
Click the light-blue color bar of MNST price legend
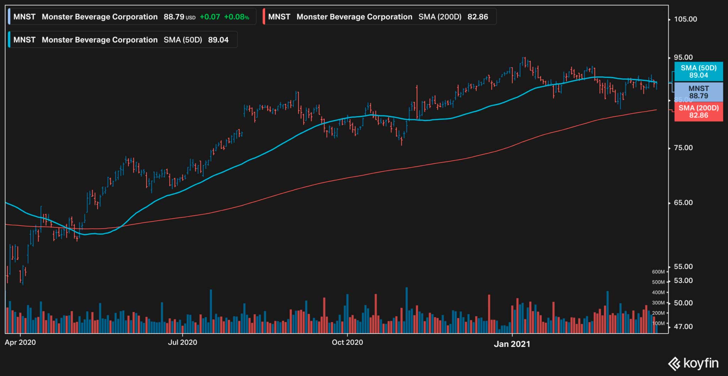point(9,17)
